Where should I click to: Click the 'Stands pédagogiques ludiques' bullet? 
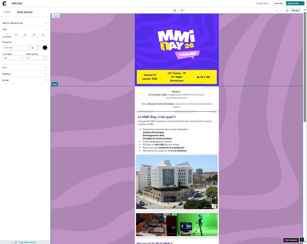click(157, 141)
